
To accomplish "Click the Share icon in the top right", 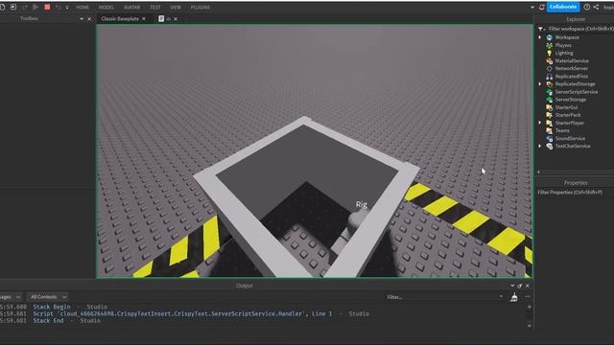I will coord(596,7).
